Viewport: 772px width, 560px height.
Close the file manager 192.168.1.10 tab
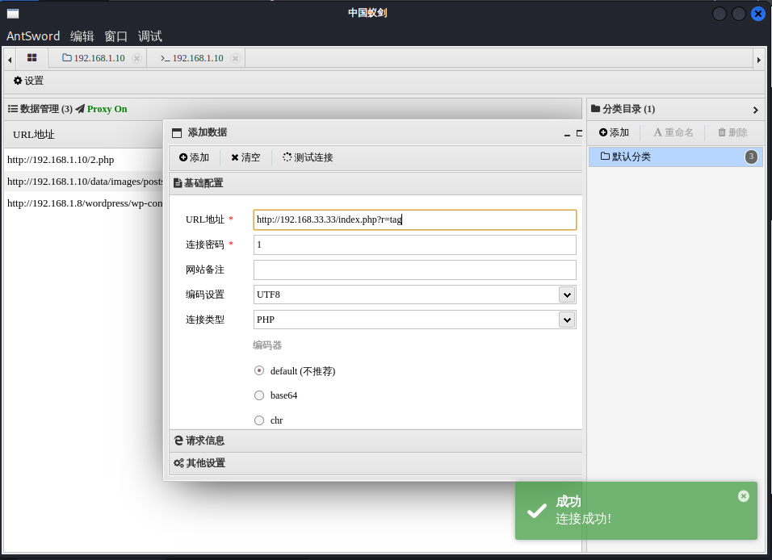pos(136,58)
